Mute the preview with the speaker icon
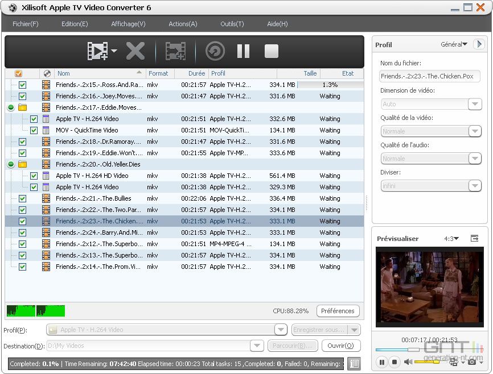This screenshot has height=374, width=493. coord(408,361)
